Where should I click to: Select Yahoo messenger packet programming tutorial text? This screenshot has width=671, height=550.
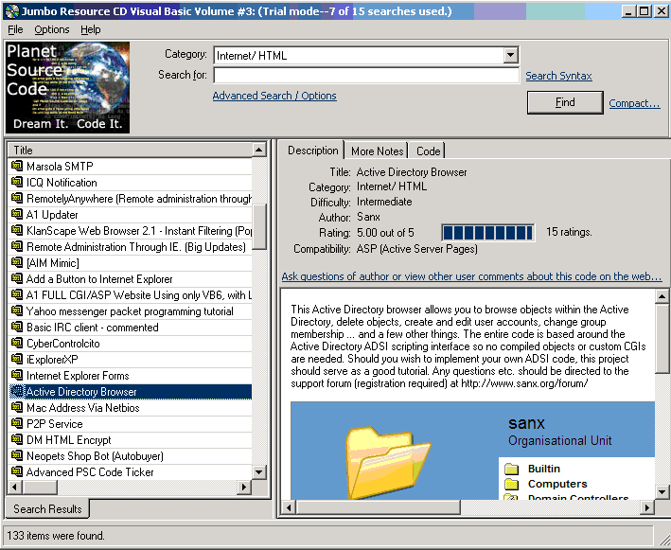tap(130, 311)
